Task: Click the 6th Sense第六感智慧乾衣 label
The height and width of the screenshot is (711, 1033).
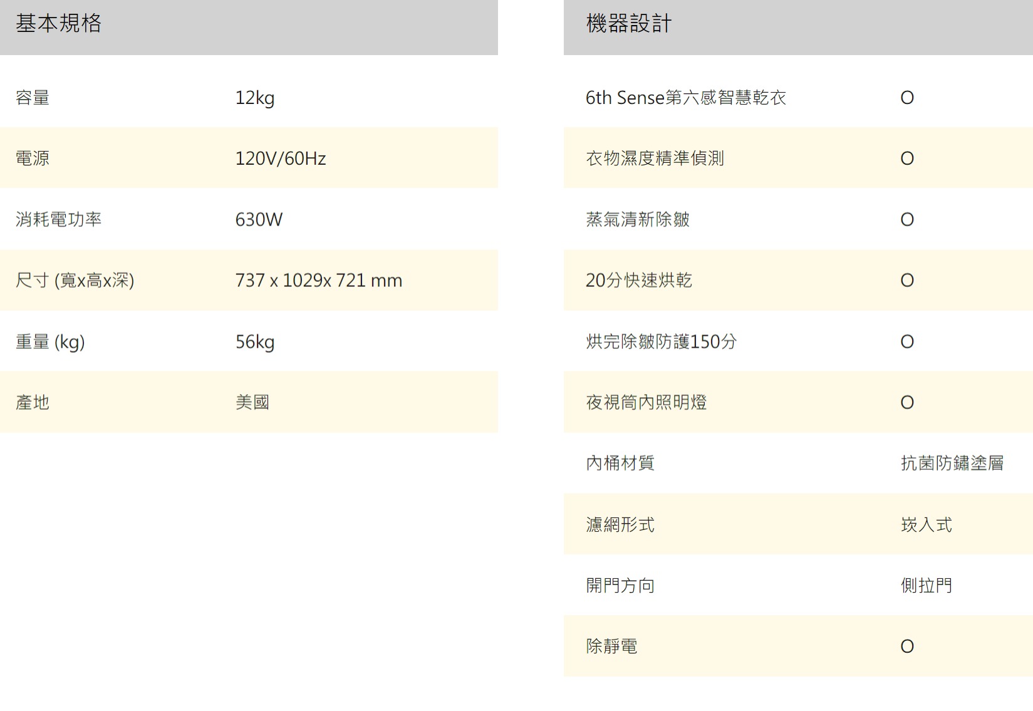Action: point(685,98)
